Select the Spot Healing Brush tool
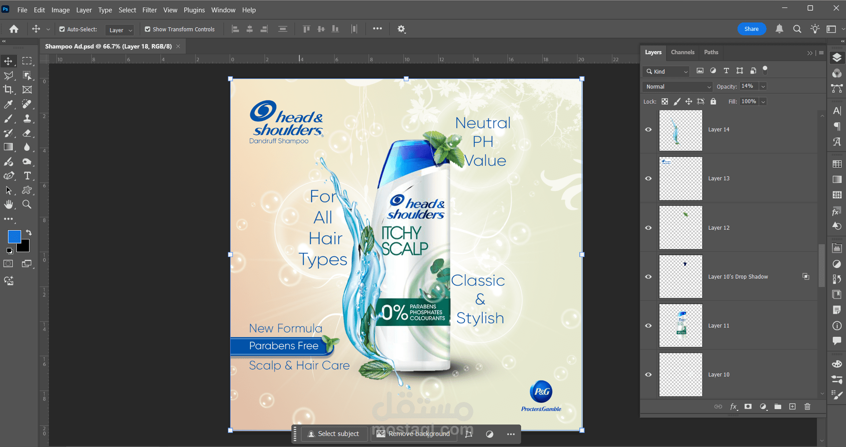Image resolution: width=846 pixels, height=447 pixels. [27, 104]
